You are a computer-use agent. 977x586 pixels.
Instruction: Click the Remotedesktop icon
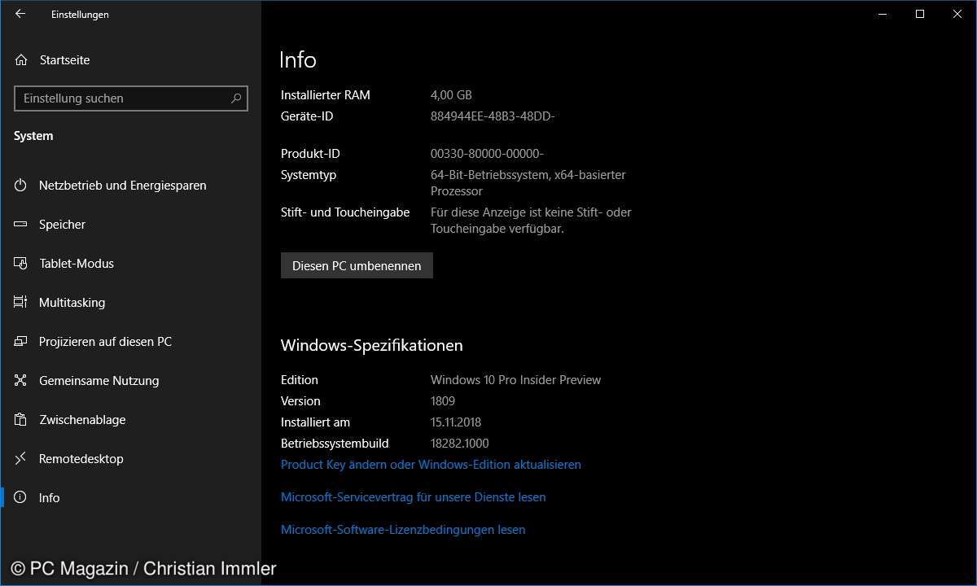(21, 459)
